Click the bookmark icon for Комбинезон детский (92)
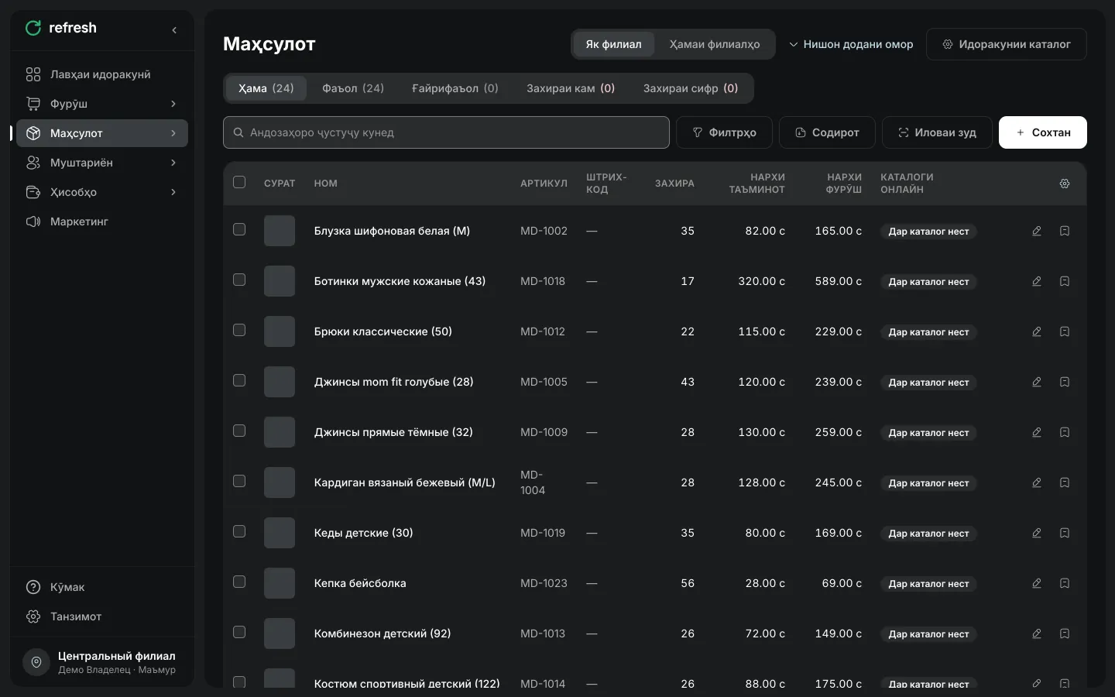Viewport: 1115px width, 697px height. click(1065, 633)
